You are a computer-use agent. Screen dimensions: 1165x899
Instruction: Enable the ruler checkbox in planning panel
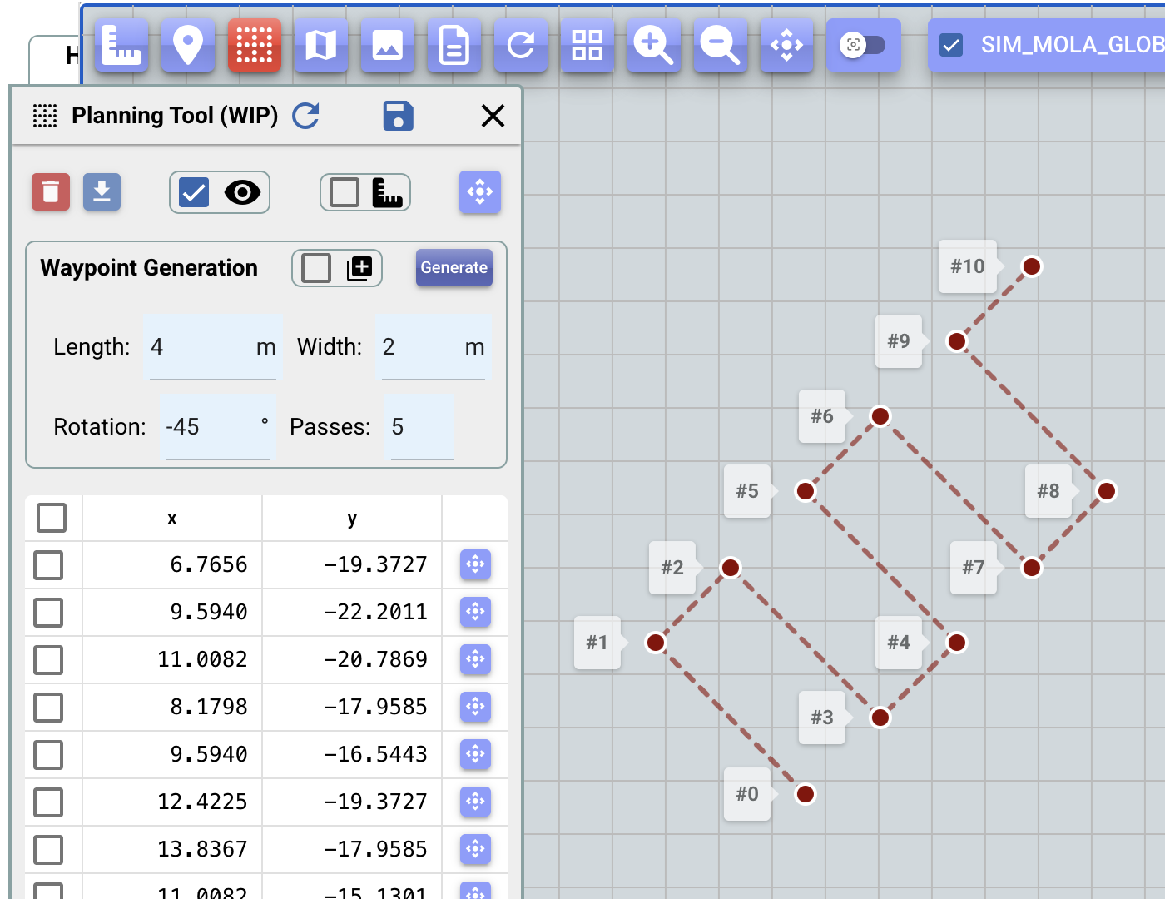345,192
